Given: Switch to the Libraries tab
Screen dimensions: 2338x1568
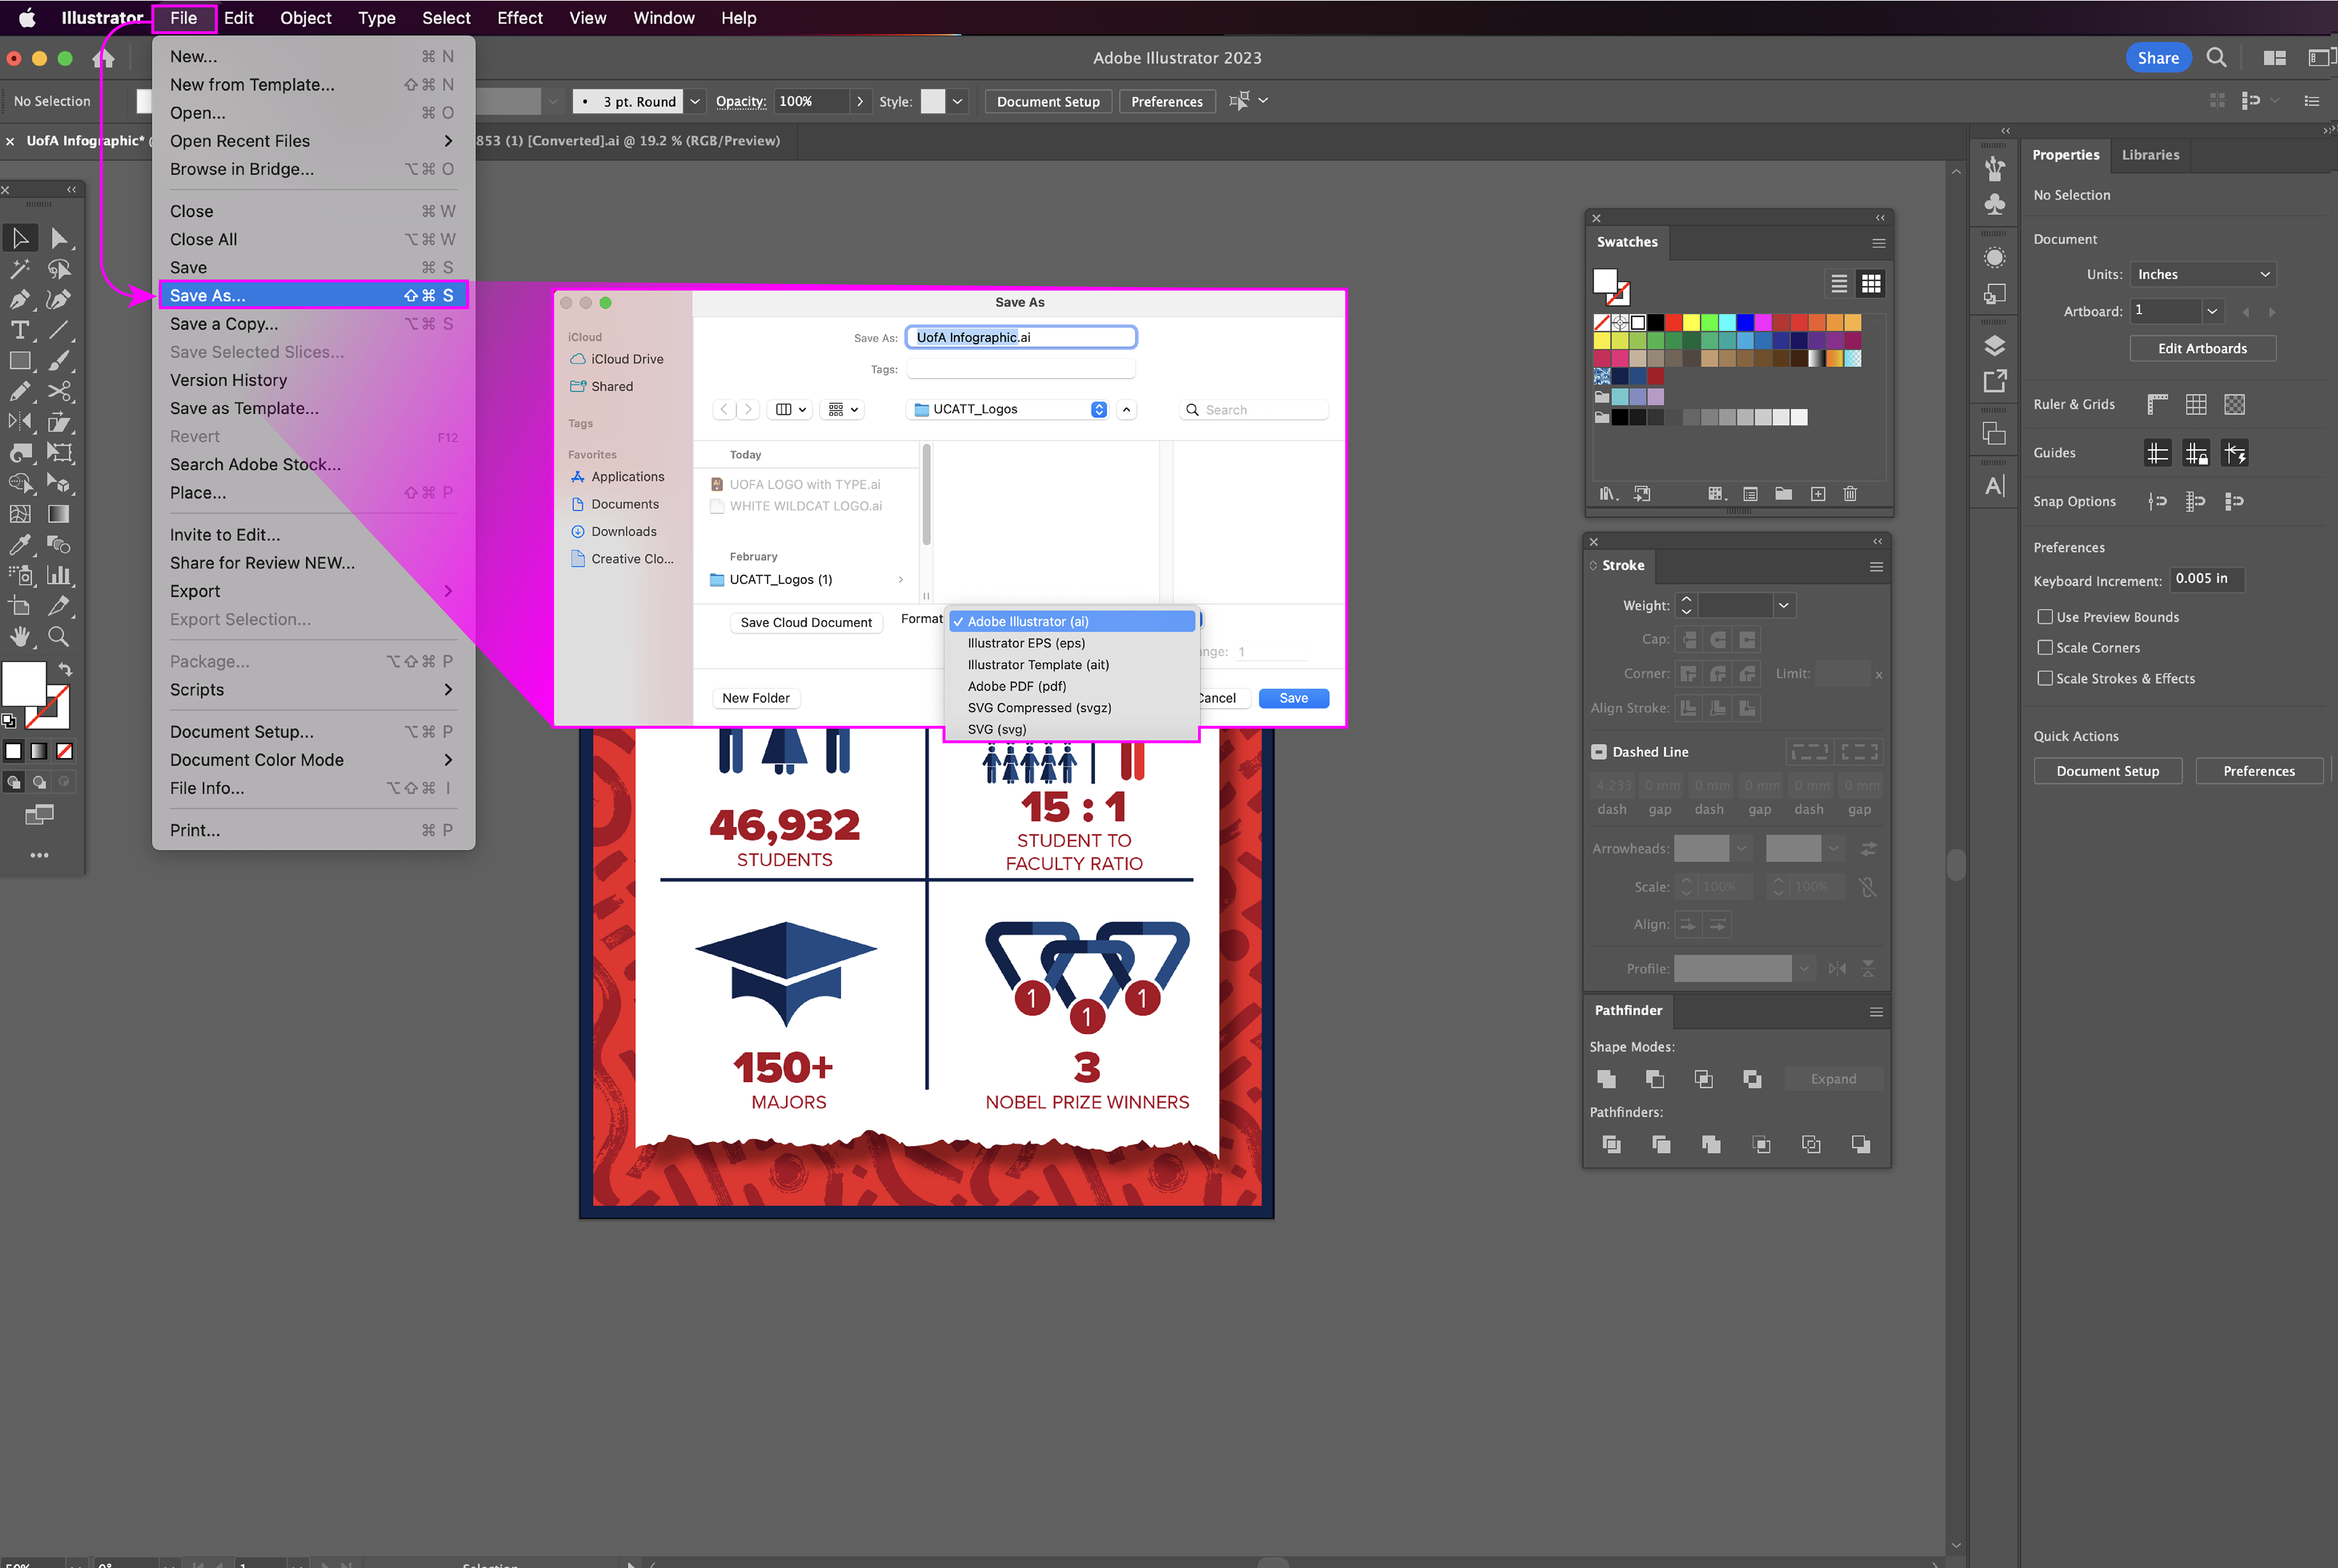Looking at the screenshot, I should point(2150,155).
